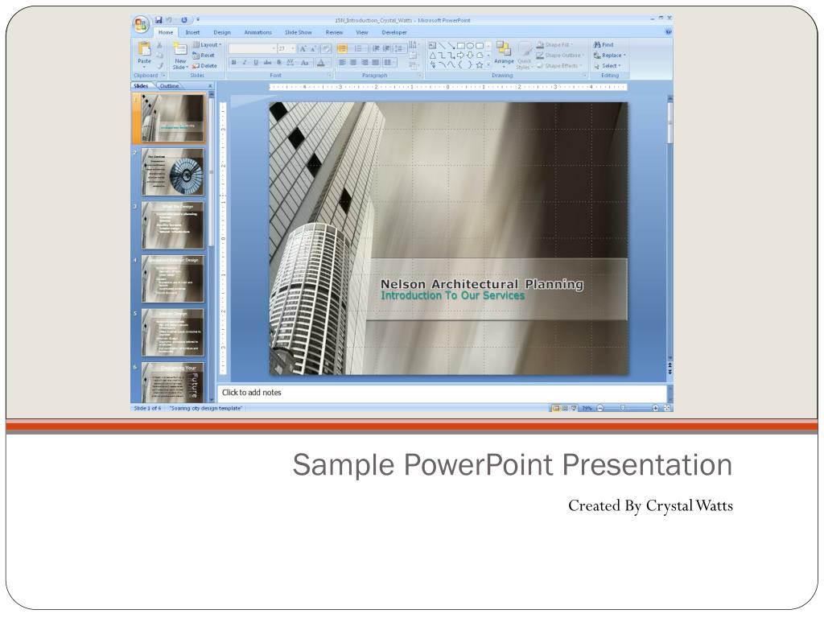The image size is (824, 618).
Task: Zoom out with the minus button
Action: pyautogui.click(x=600, y=408)
